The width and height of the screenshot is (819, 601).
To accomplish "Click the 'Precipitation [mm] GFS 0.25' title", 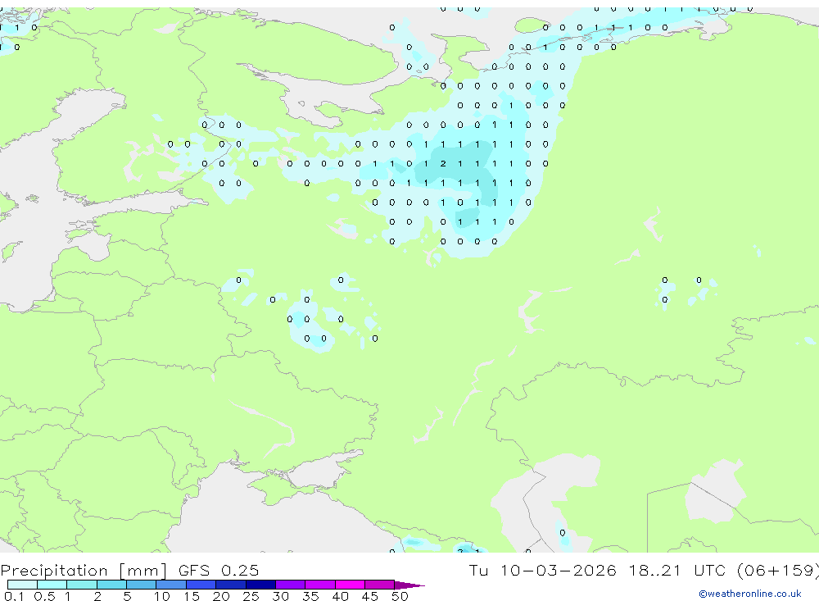I will (129, 570).
